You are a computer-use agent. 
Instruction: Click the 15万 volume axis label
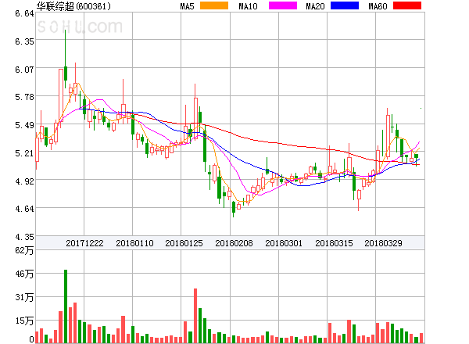(24, 321)
